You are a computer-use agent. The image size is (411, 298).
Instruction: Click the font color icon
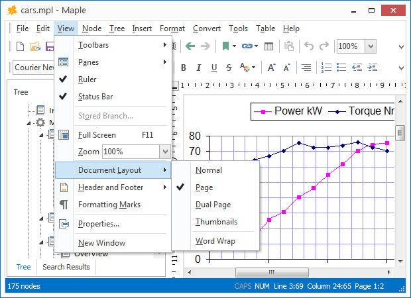(245, 68)
